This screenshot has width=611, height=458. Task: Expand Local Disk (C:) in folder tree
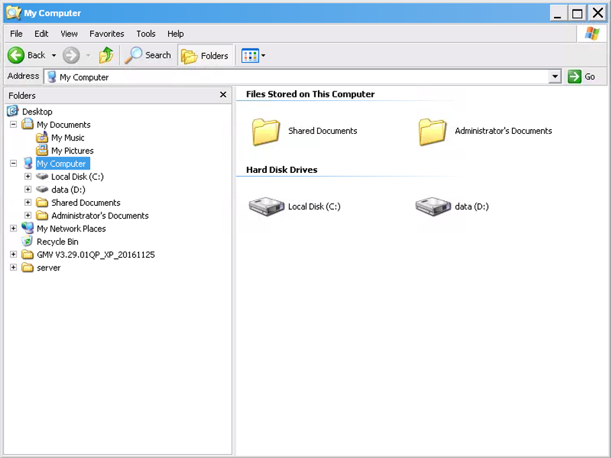[x=28, y=177]
